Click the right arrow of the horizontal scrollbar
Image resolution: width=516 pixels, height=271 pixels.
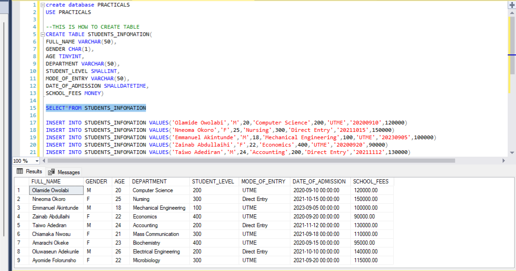[504, 161]
